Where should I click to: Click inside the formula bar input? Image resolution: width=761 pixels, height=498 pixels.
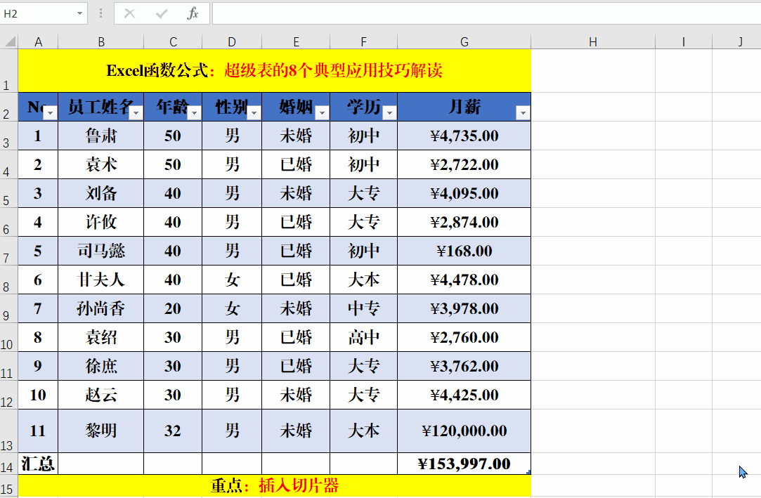[351, 13]
